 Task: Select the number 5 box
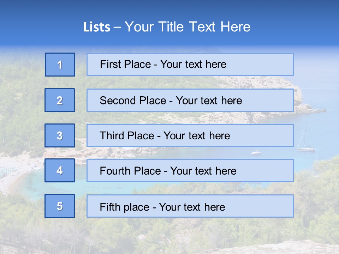[x=60, y=206]
